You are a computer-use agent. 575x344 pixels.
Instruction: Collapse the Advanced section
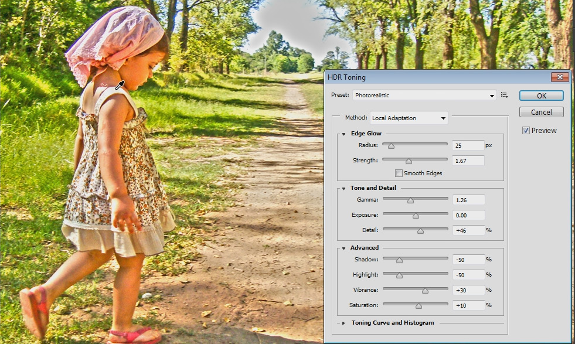point(343,247)
